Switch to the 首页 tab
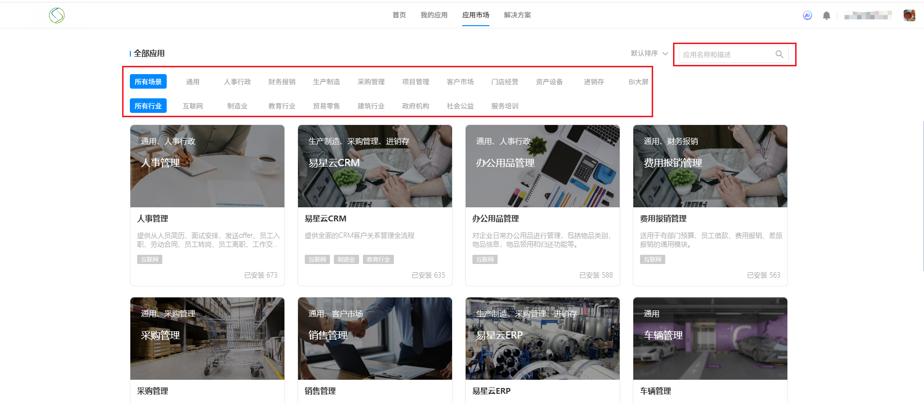 coord(399,15)
